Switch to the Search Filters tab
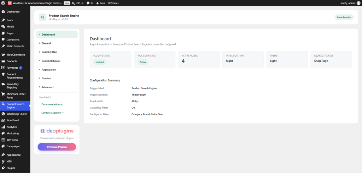The height and width of the screenshot is (173, 362). 57,52
